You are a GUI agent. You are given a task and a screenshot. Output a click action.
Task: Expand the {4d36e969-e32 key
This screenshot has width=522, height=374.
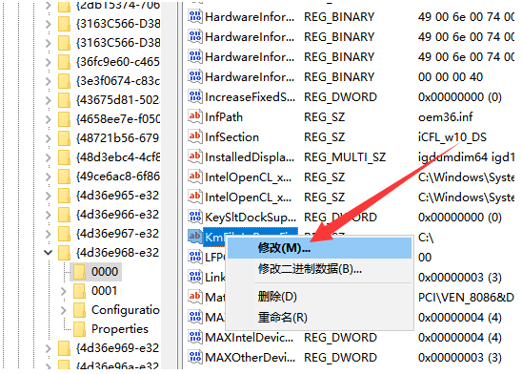(49, 348)
